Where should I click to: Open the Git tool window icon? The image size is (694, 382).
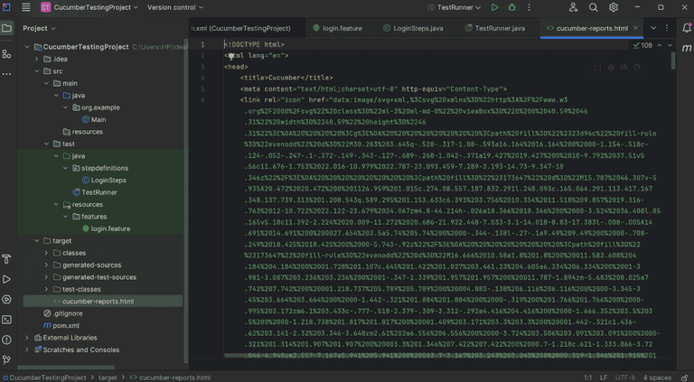pos(6,359)
